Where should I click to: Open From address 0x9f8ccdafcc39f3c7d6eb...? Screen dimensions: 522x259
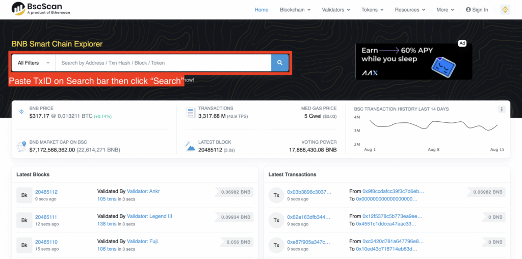[393, 191]
